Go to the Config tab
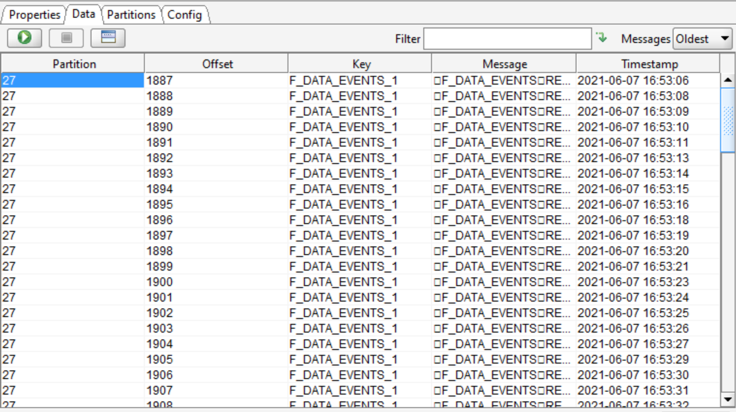This screenshot has width=736, height=412. pyautogui.click(x=185, y=14)
